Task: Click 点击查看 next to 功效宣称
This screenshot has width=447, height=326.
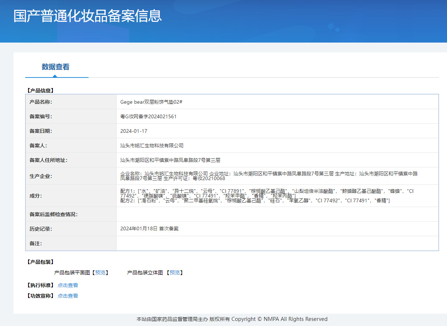Action: [68, 296]
